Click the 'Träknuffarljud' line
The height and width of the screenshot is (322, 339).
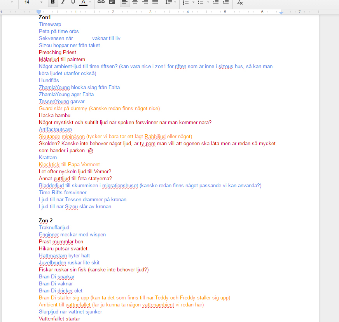click(x=54, y=228)
